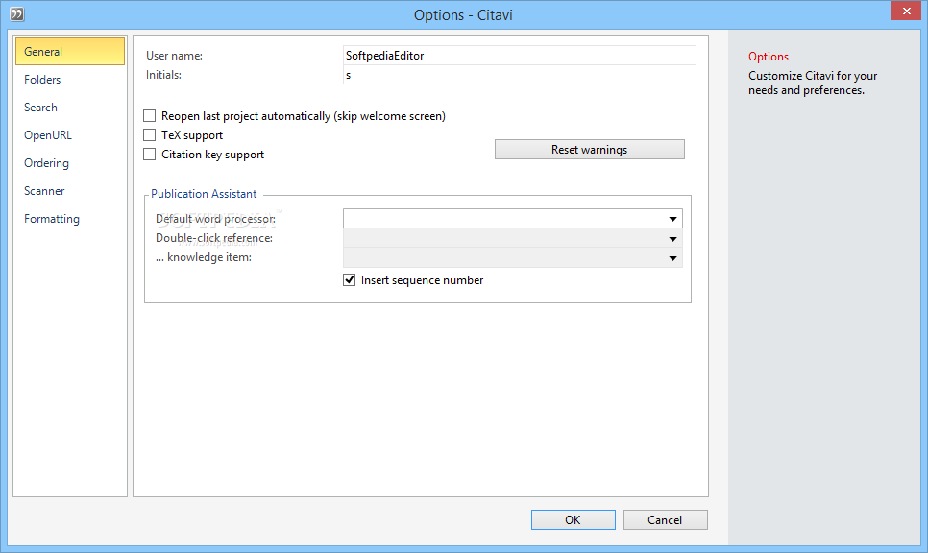Open the Ordering options category
The width and height of the screenshot is (928, 553).
[x=70, y=162]
